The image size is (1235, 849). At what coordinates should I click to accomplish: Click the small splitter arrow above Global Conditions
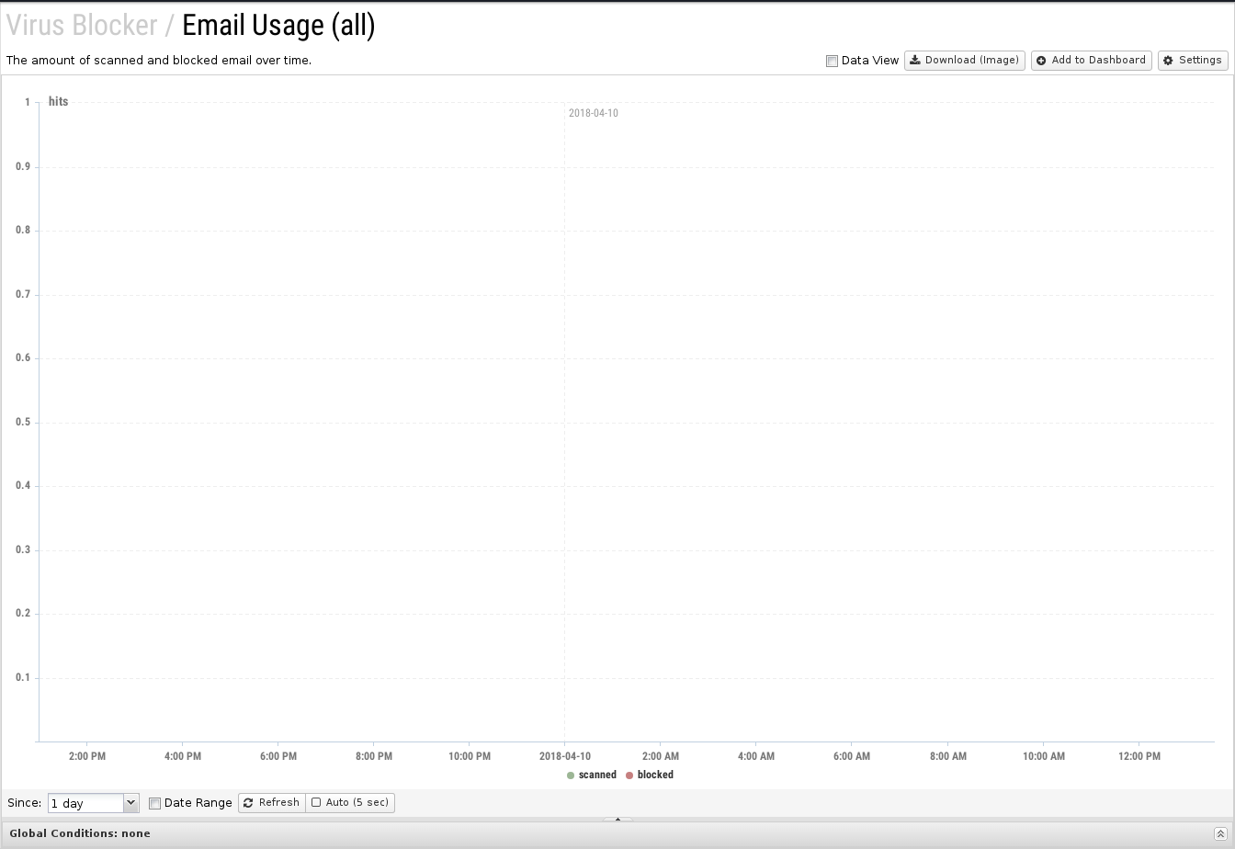617,819
